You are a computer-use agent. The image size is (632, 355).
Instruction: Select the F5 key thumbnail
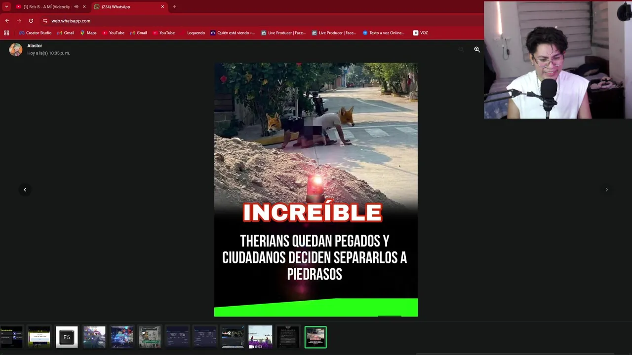67,337
